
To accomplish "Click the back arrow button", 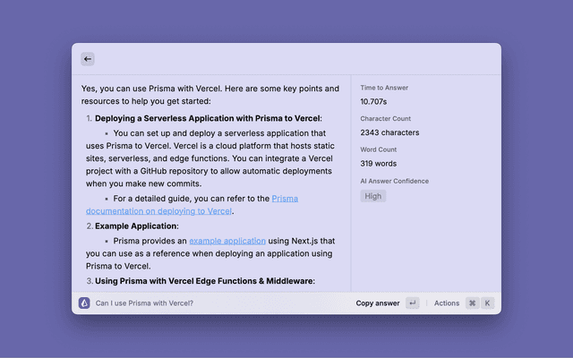I will pyautogui.click(x=87, y=59).
